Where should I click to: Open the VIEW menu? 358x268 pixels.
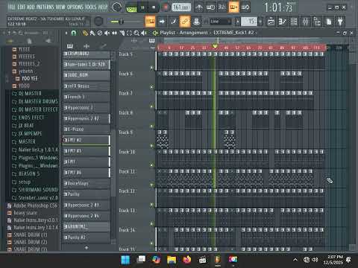pos(60,7)
